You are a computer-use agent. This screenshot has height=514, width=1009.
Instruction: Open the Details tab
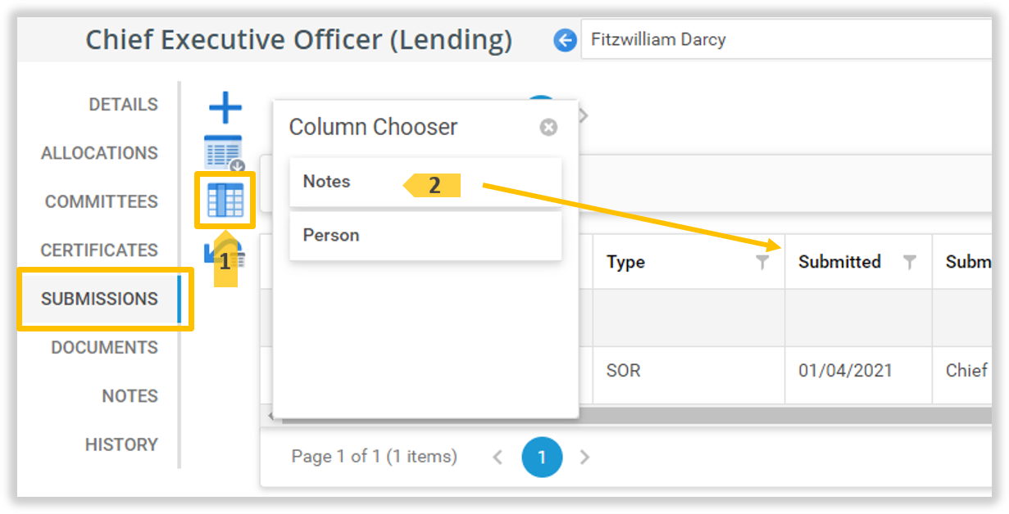click(x=123, y=105)
